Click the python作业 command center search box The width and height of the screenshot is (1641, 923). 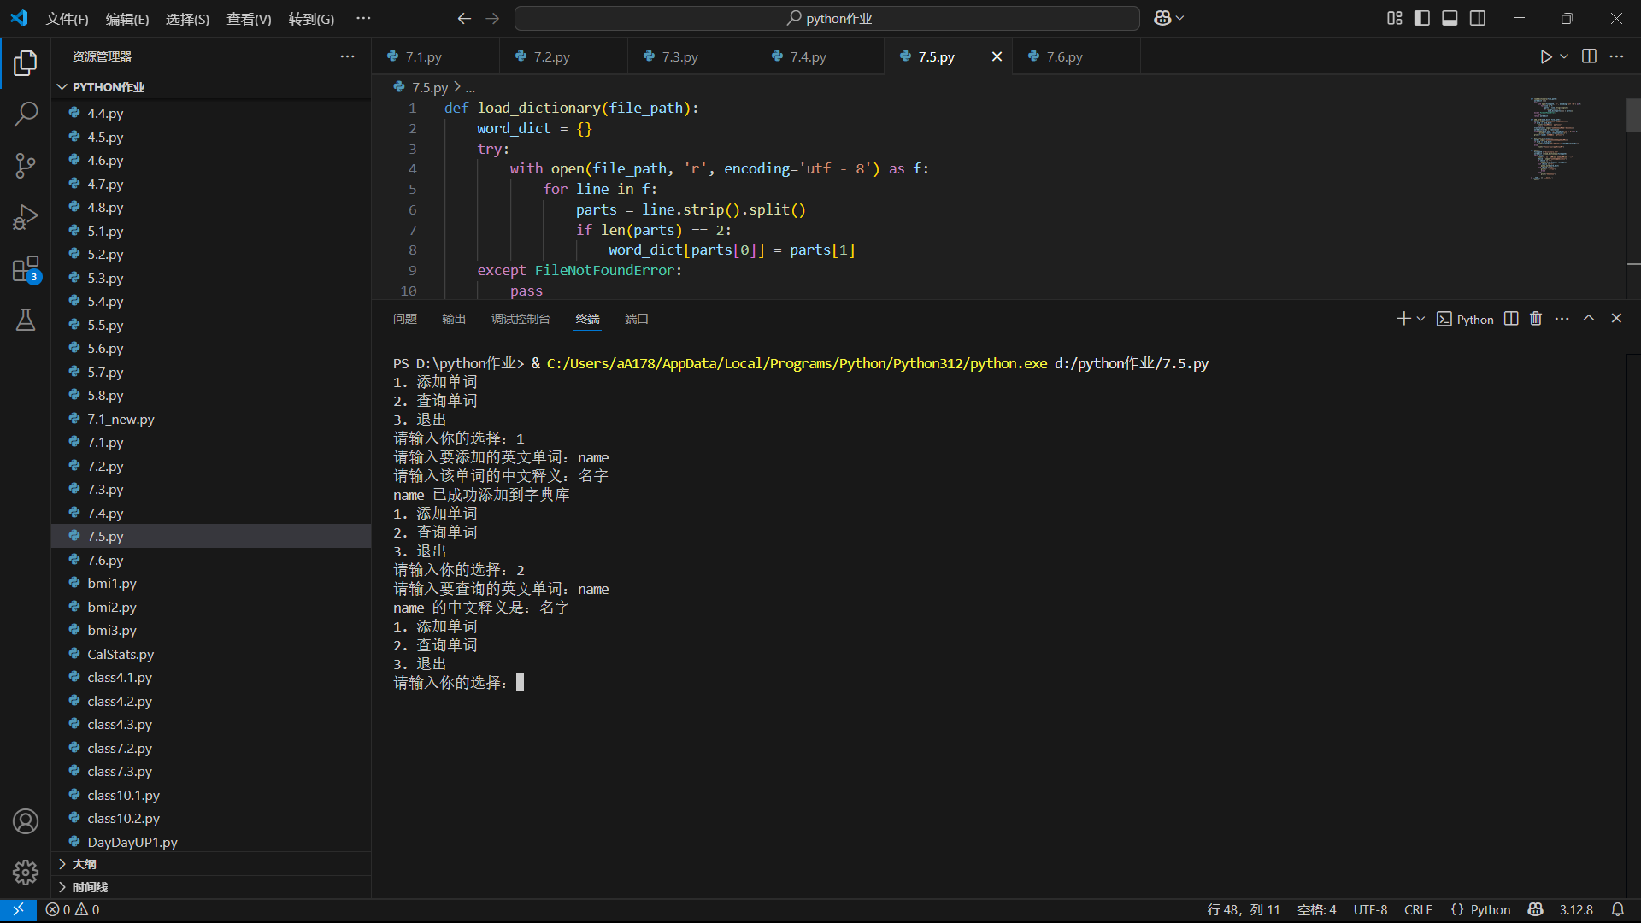click(827, 18)
